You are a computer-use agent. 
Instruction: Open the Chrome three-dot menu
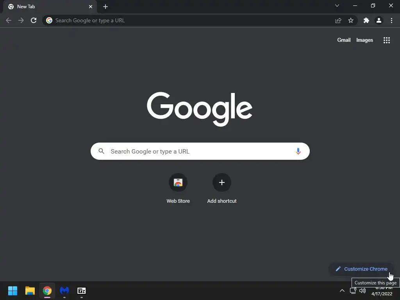pyautogui.click(x=391, y=20)
